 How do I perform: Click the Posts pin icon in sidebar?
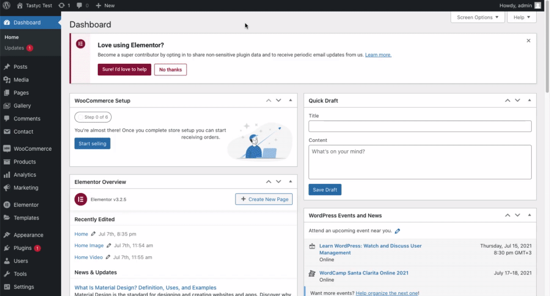(7, 67)
